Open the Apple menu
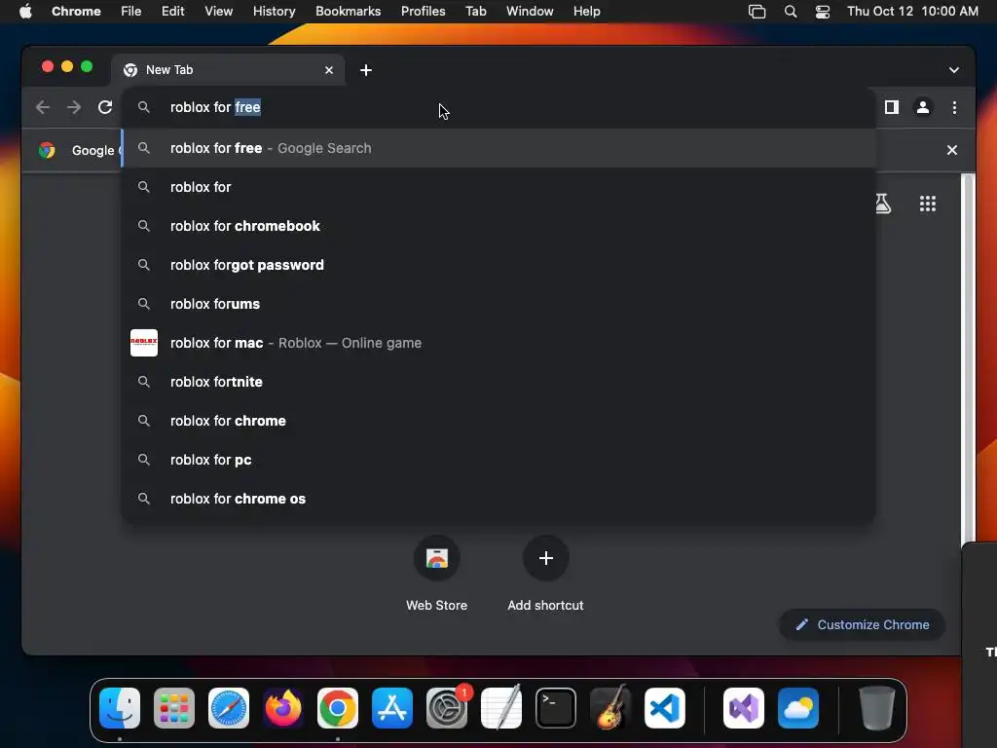 point(25,12)
